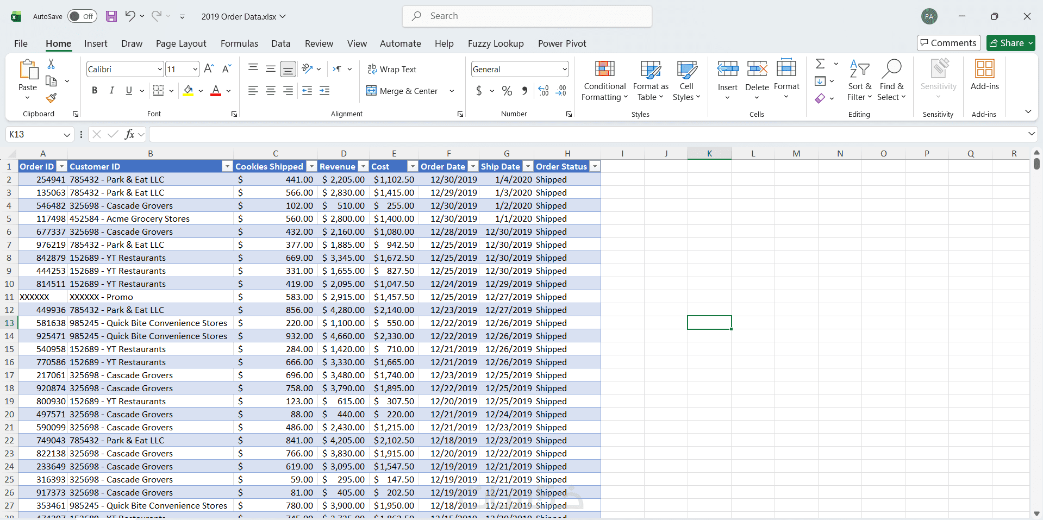Screen dimensions: 1043x520
Task: Toggle italic formatting
Action: 112,91
